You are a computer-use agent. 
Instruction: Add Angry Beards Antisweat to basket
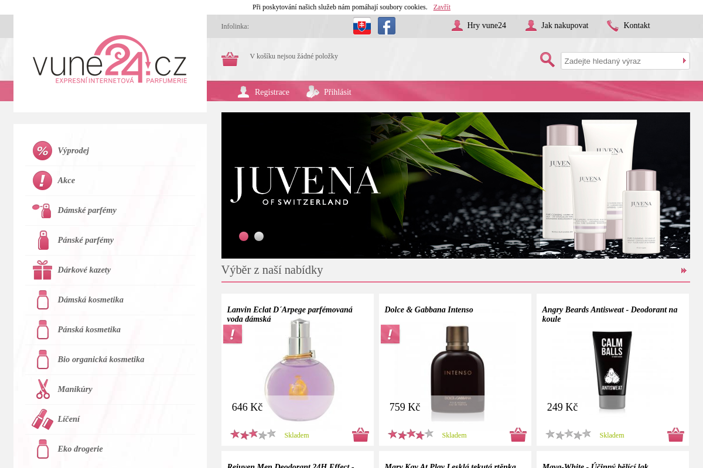tap(675, 435)
